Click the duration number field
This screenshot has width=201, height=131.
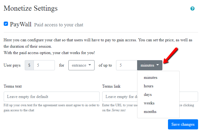(x=126, y=65)
